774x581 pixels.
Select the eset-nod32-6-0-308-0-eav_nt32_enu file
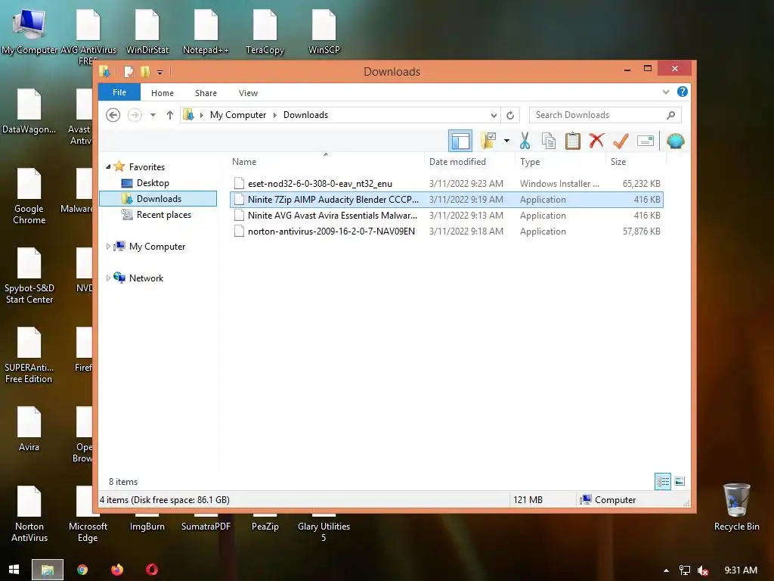[x=447, y=183]
